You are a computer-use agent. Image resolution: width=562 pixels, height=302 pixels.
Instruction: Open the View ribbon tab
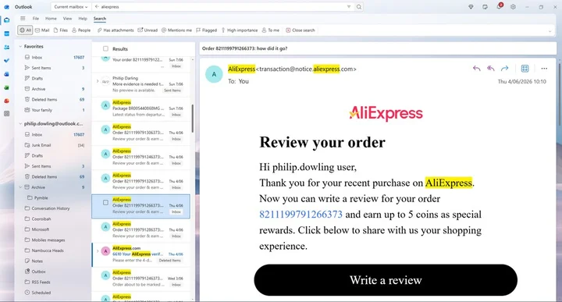point(67,19)
